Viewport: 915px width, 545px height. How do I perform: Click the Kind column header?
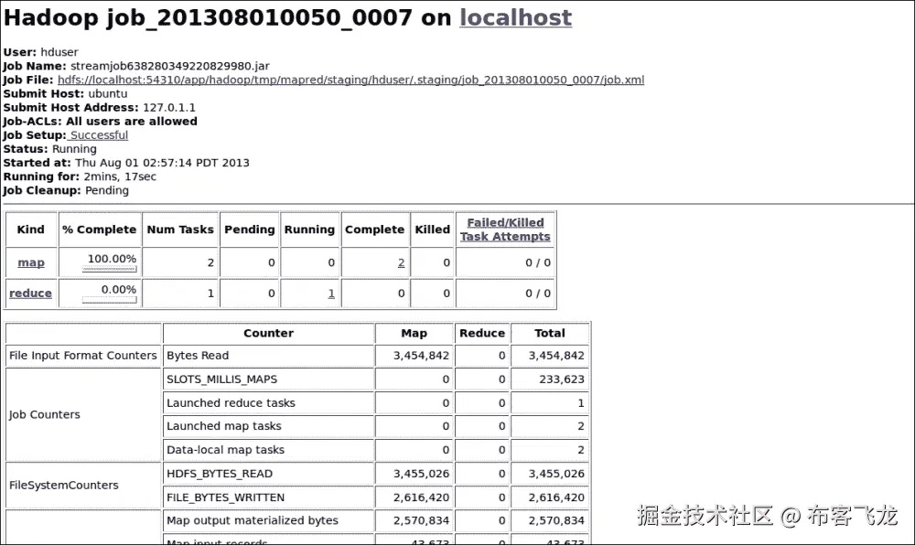(x=30, y=230)
